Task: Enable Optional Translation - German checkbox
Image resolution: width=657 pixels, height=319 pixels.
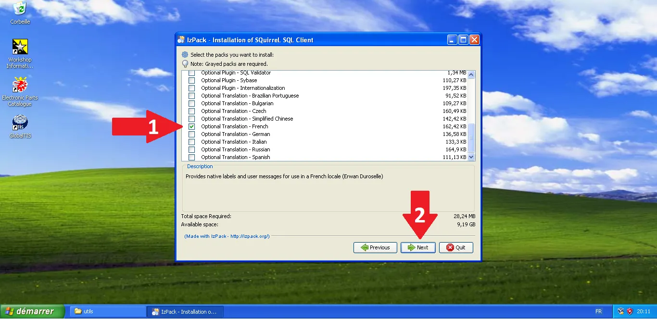Action: (x=191, y=134)
